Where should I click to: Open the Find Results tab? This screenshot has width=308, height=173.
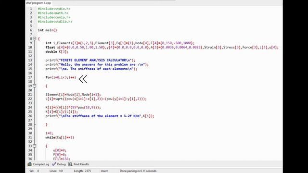pos(79,164)
